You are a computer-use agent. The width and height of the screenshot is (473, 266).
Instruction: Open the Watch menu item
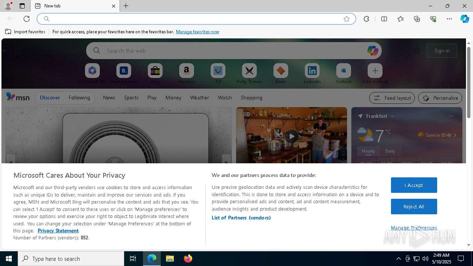(225, 98)
